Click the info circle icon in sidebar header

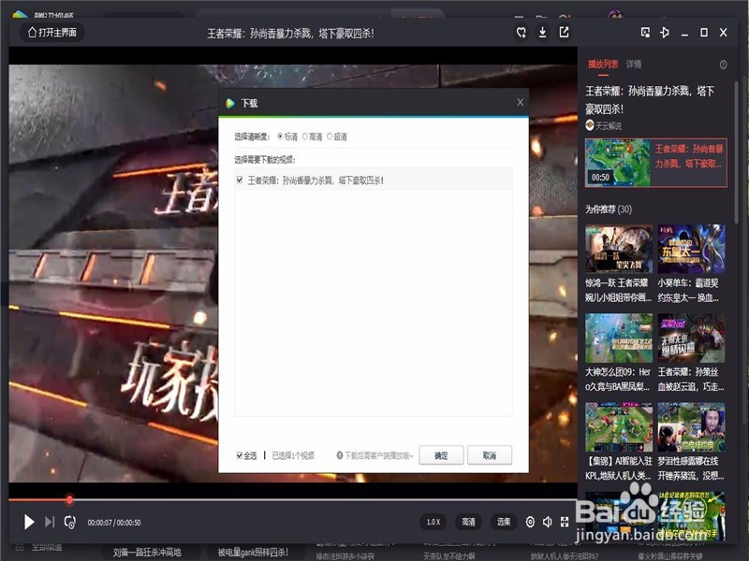723,65
